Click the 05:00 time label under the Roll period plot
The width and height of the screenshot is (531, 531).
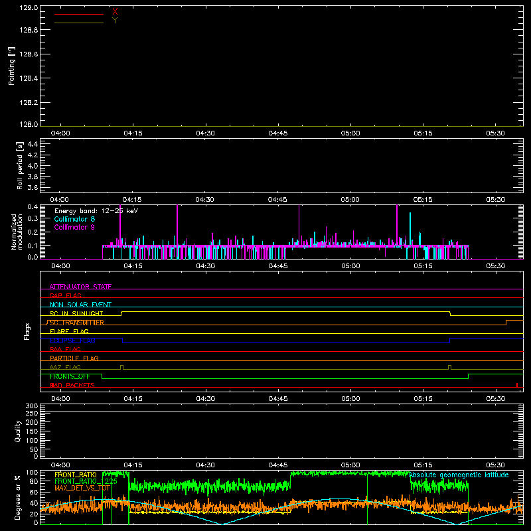[350, 200]
